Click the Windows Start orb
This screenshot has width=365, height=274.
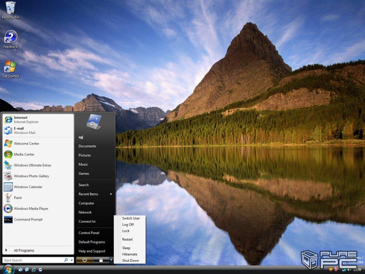pyautogui.click(x=8, y=269)
